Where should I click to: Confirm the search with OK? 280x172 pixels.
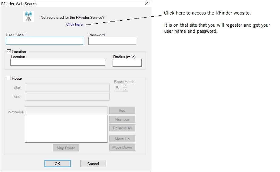(57, 164)
